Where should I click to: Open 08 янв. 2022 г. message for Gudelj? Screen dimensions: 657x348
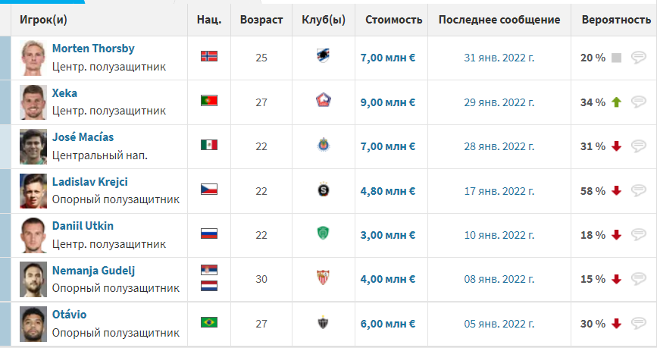point(499,279)
